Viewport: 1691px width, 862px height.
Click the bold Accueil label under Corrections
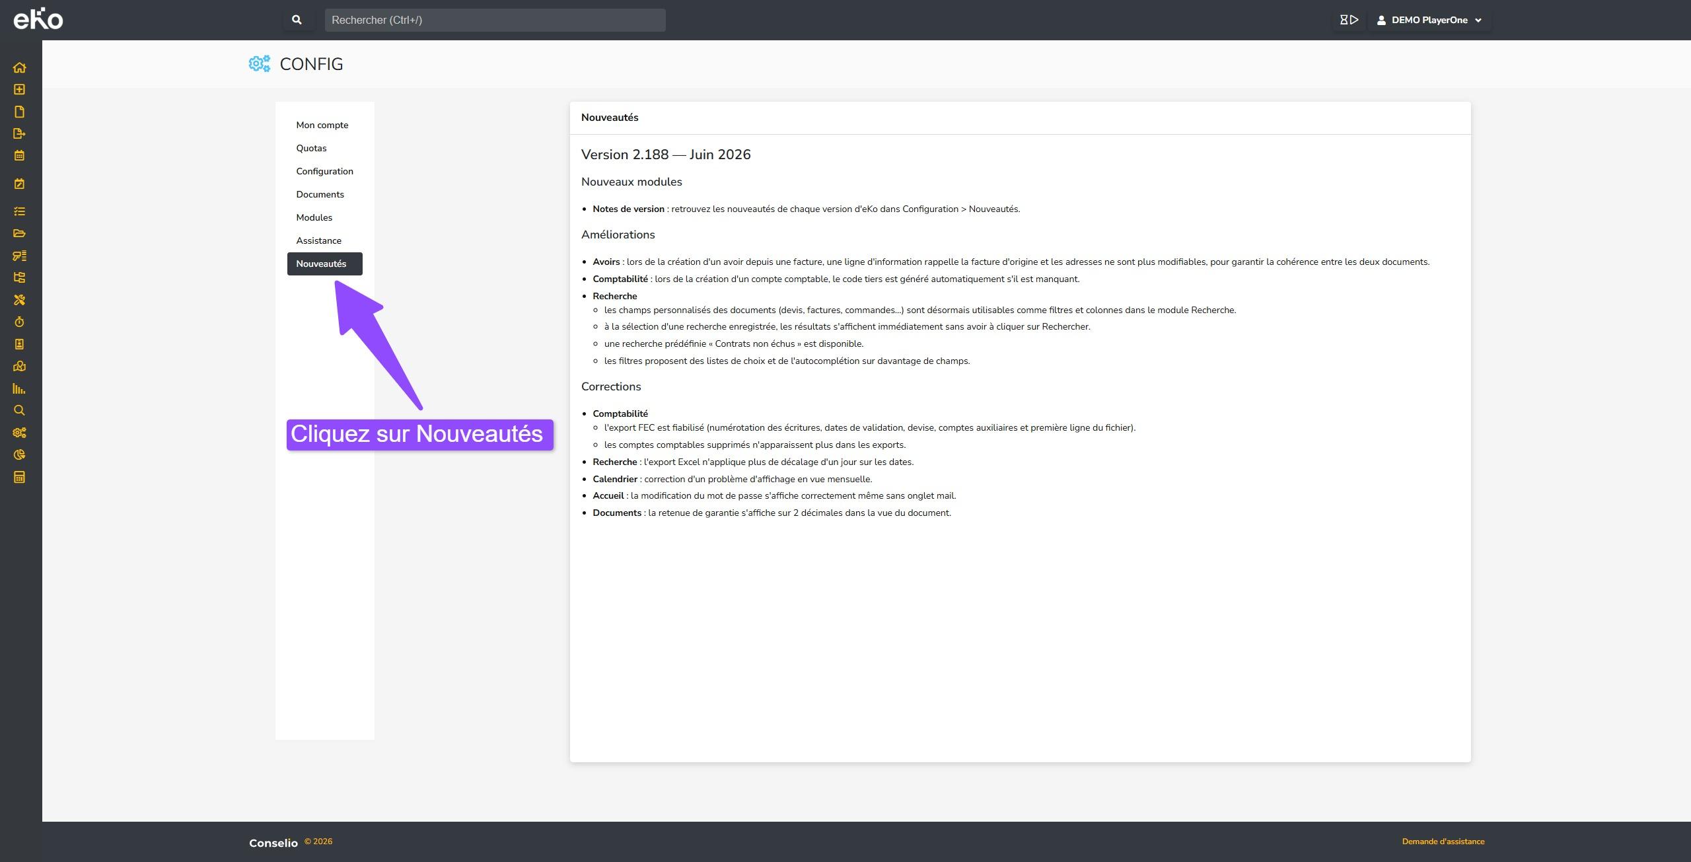coord(608,495)
